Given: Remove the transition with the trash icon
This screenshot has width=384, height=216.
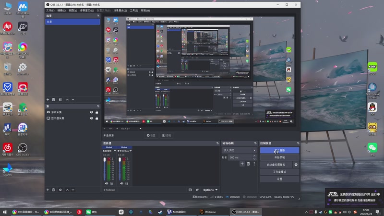Looking at the screenshot, I should 248,164.
